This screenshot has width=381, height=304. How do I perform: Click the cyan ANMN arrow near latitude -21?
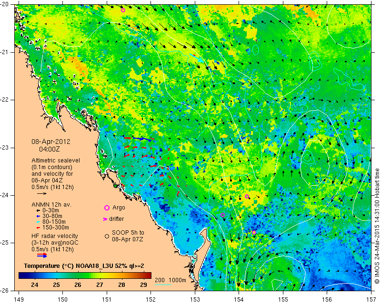(197, 58)
